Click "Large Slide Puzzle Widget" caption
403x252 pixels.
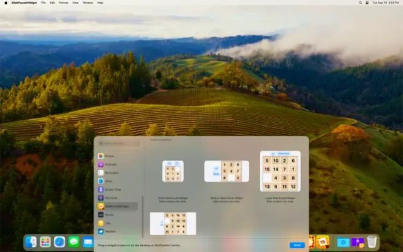click(x=280, y=198)
